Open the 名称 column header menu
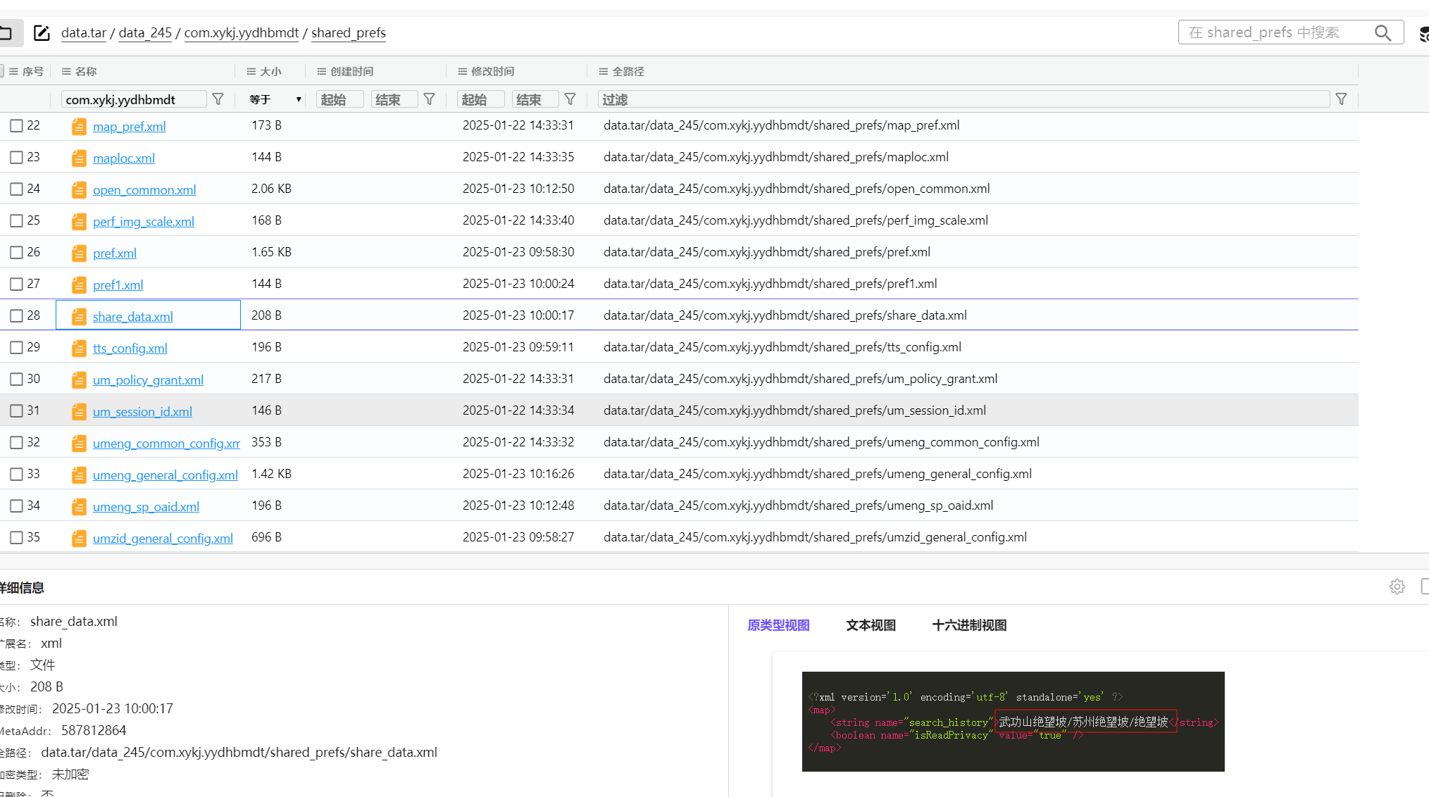Screen dimensions: 1429x797 pyautogui.click(x=67, y=71)
